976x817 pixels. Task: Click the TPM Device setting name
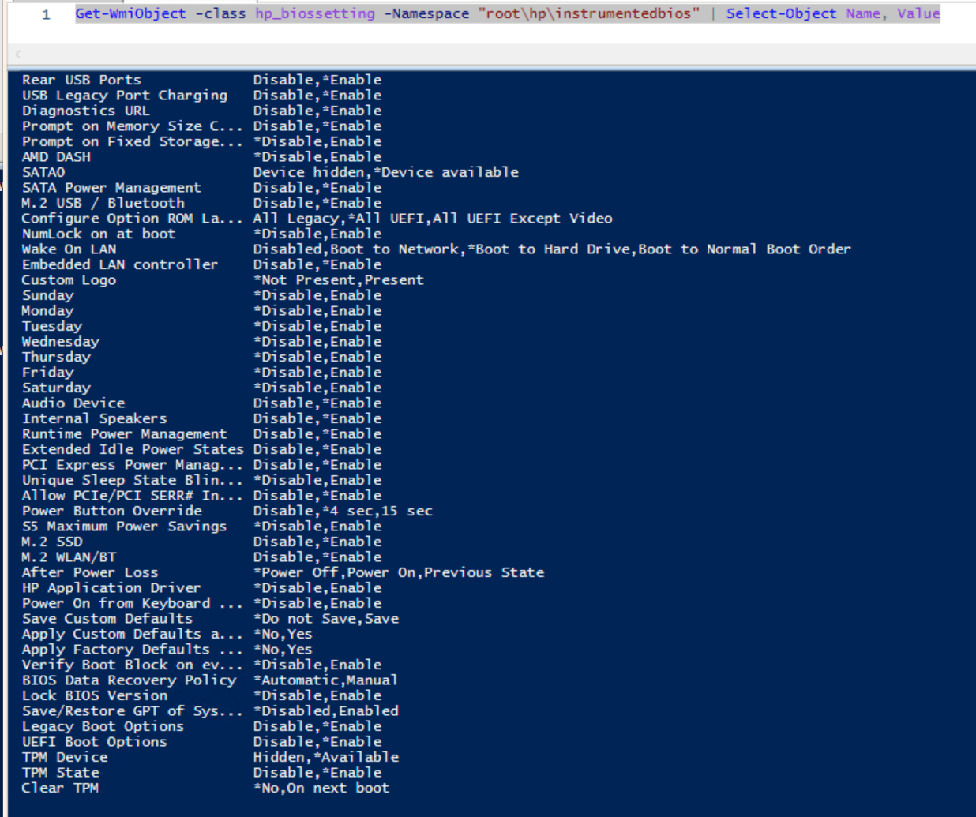point(65,758)
